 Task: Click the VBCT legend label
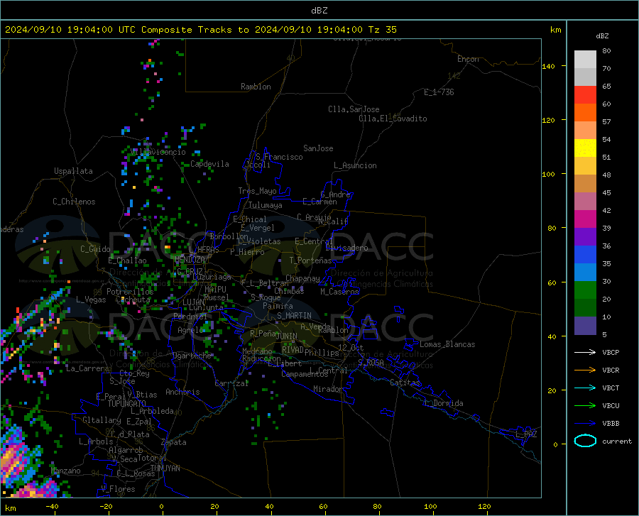click(611, 388)
